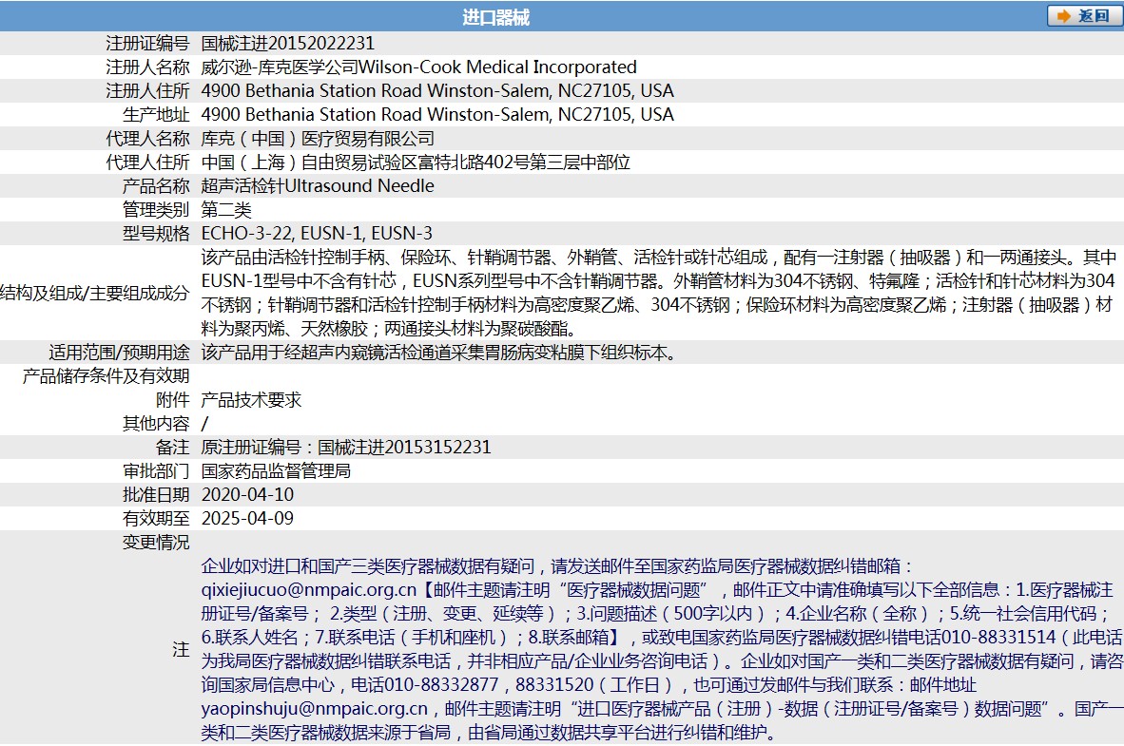Select the expiry date 2025-04-09

point(248,518)
